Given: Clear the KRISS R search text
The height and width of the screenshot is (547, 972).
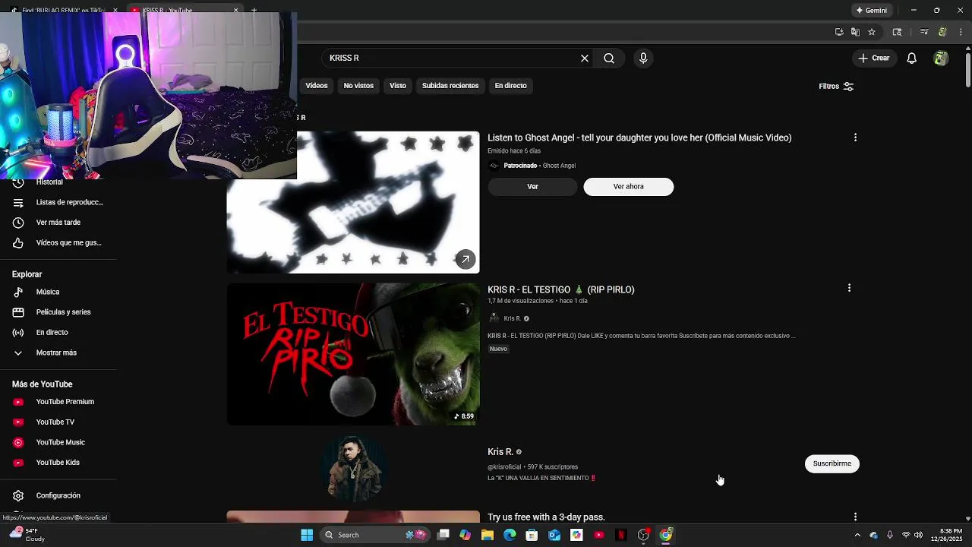Looking at the screenshot, I should (585, 58).
